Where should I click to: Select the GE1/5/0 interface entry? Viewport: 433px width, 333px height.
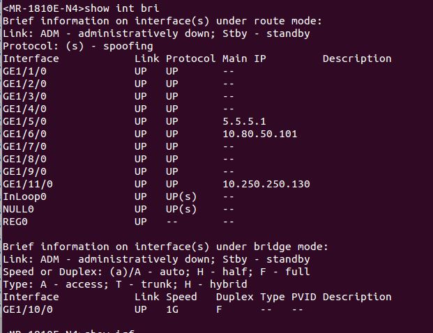click(25, 121)
